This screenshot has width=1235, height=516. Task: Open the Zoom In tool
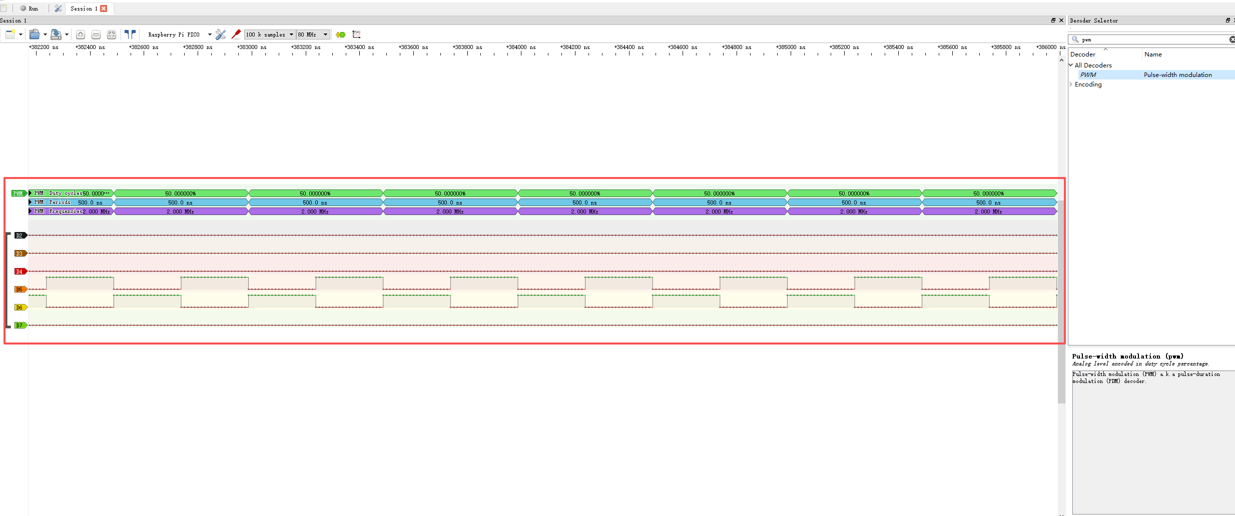[80, 34]
